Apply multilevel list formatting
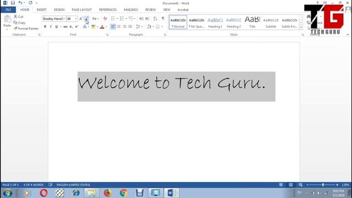 click(131, 19)
